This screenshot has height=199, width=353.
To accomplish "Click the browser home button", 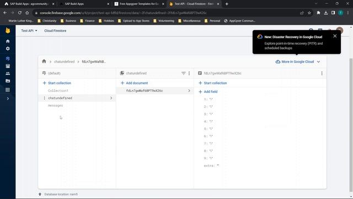I will click(x=27, y=13).
